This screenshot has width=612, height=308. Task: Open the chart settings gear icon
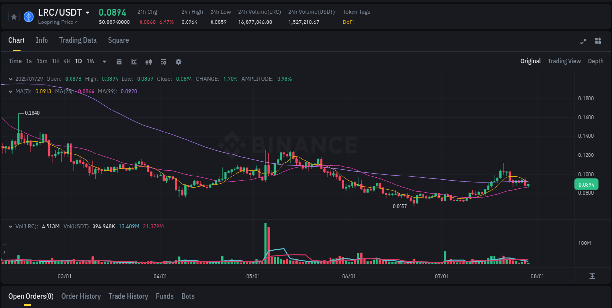point(178,61)
